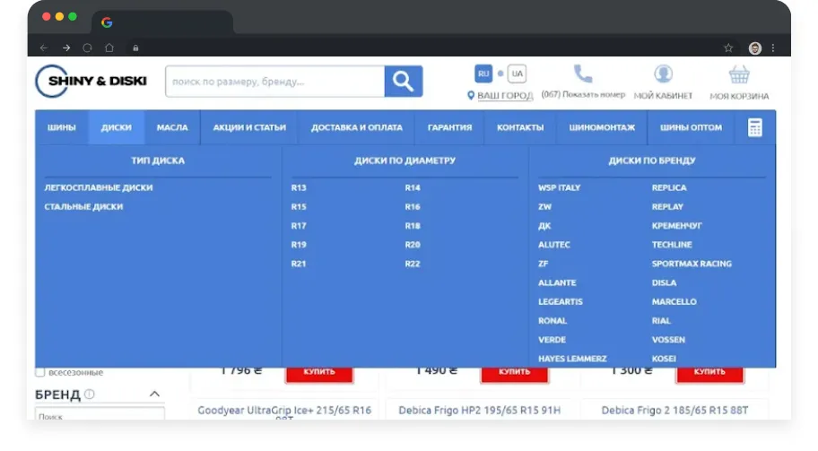Choose disk diameter R16
This screenshot has height=451, width=818.
(413, 207)
